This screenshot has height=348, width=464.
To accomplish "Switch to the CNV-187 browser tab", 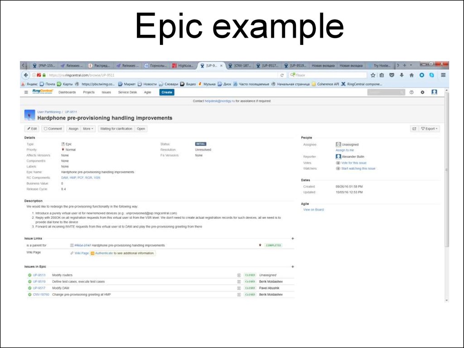I will click(x=240, y=65).
